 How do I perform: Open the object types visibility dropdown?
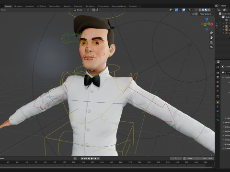pos(172,10)
